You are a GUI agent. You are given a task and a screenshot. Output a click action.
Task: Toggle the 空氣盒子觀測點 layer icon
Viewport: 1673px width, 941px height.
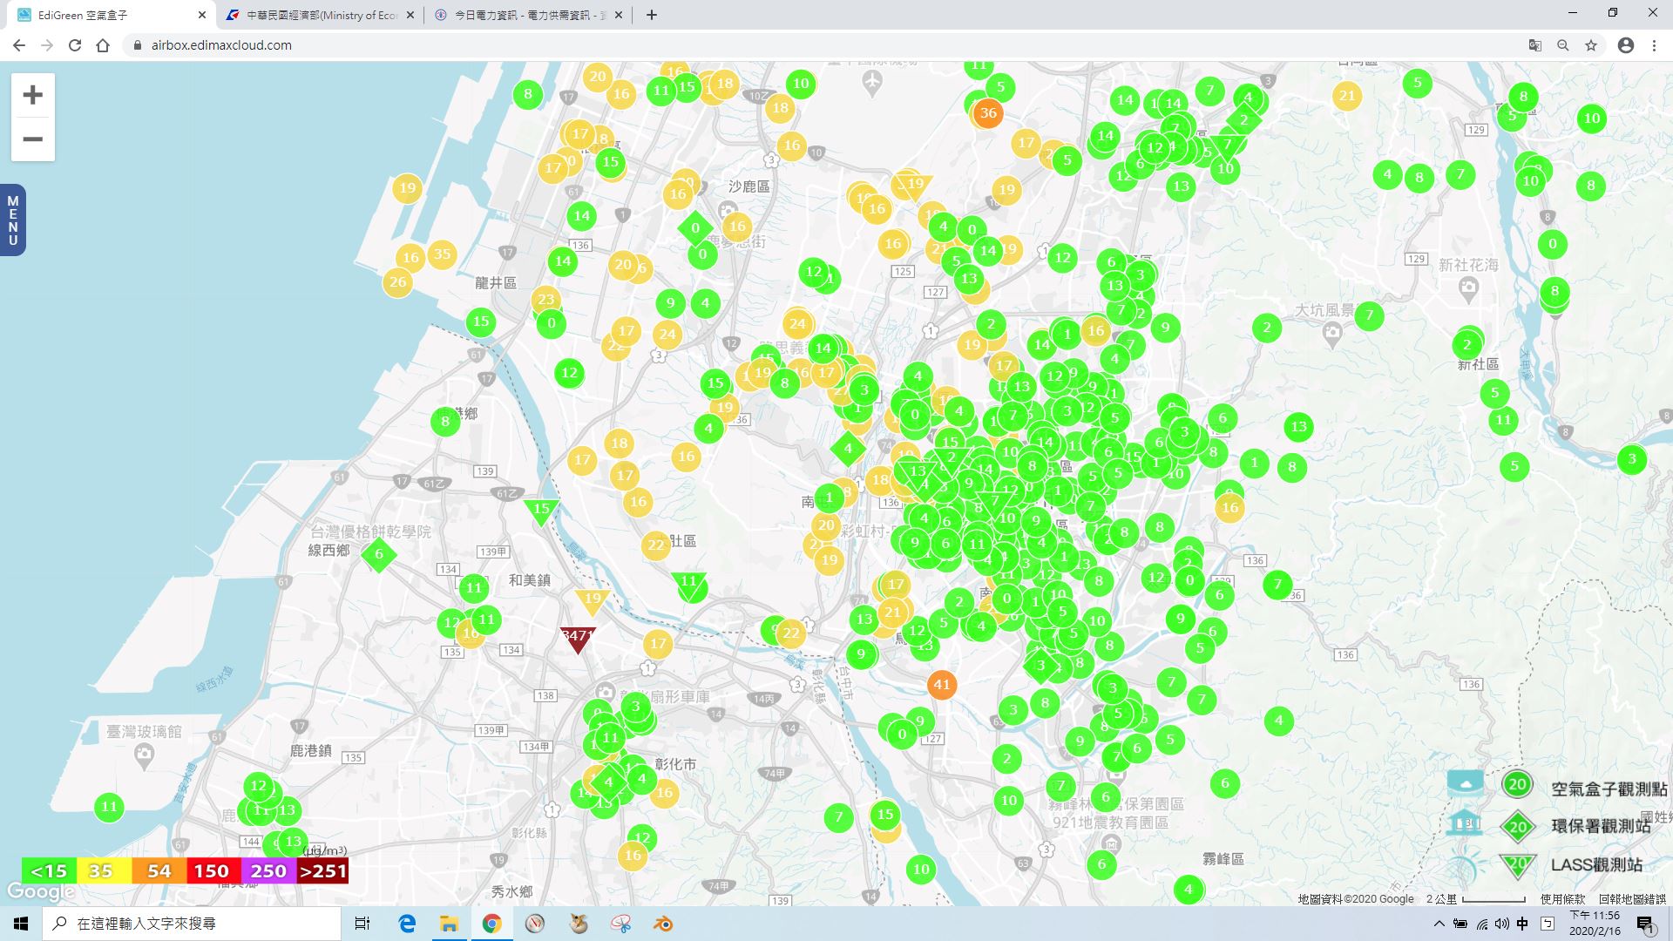[1517, 785]
